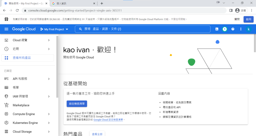
Task: Expand the 近期 submenu arrow
Action: click(49, 49)
